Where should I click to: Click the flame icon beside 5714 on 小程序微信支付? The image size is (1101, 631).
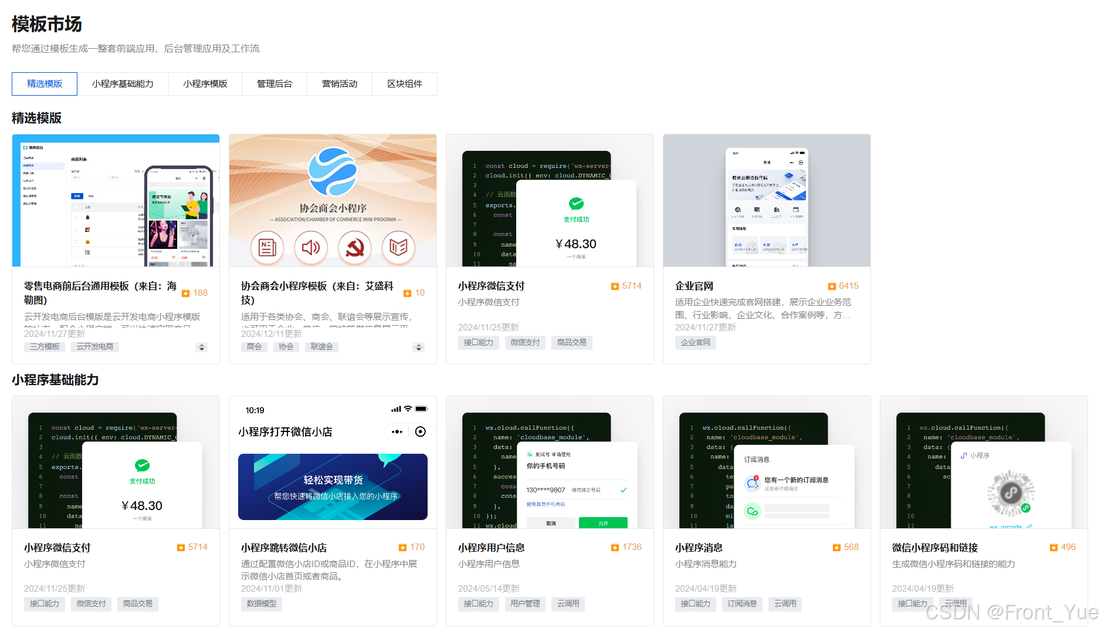[x=614, y=286]
